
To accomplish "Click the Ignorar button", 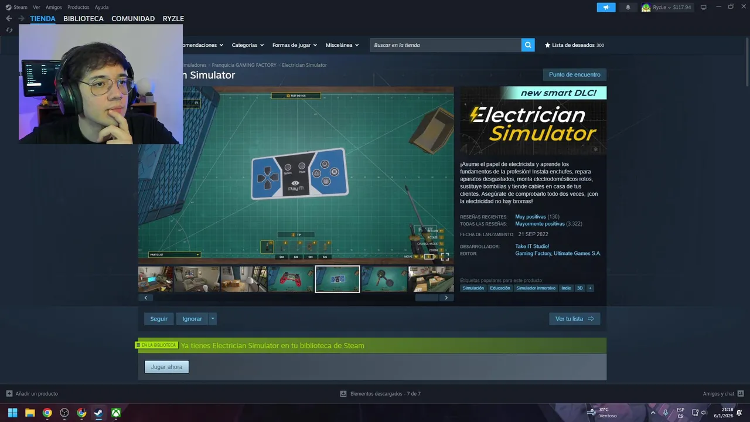I will (192, 319).
